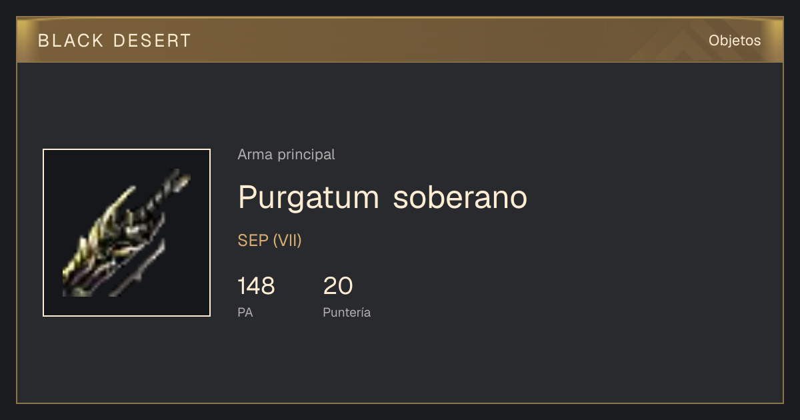This screenshot has height=420, width=800.
Task: Click the Puntería stat label
Action: 347,312
